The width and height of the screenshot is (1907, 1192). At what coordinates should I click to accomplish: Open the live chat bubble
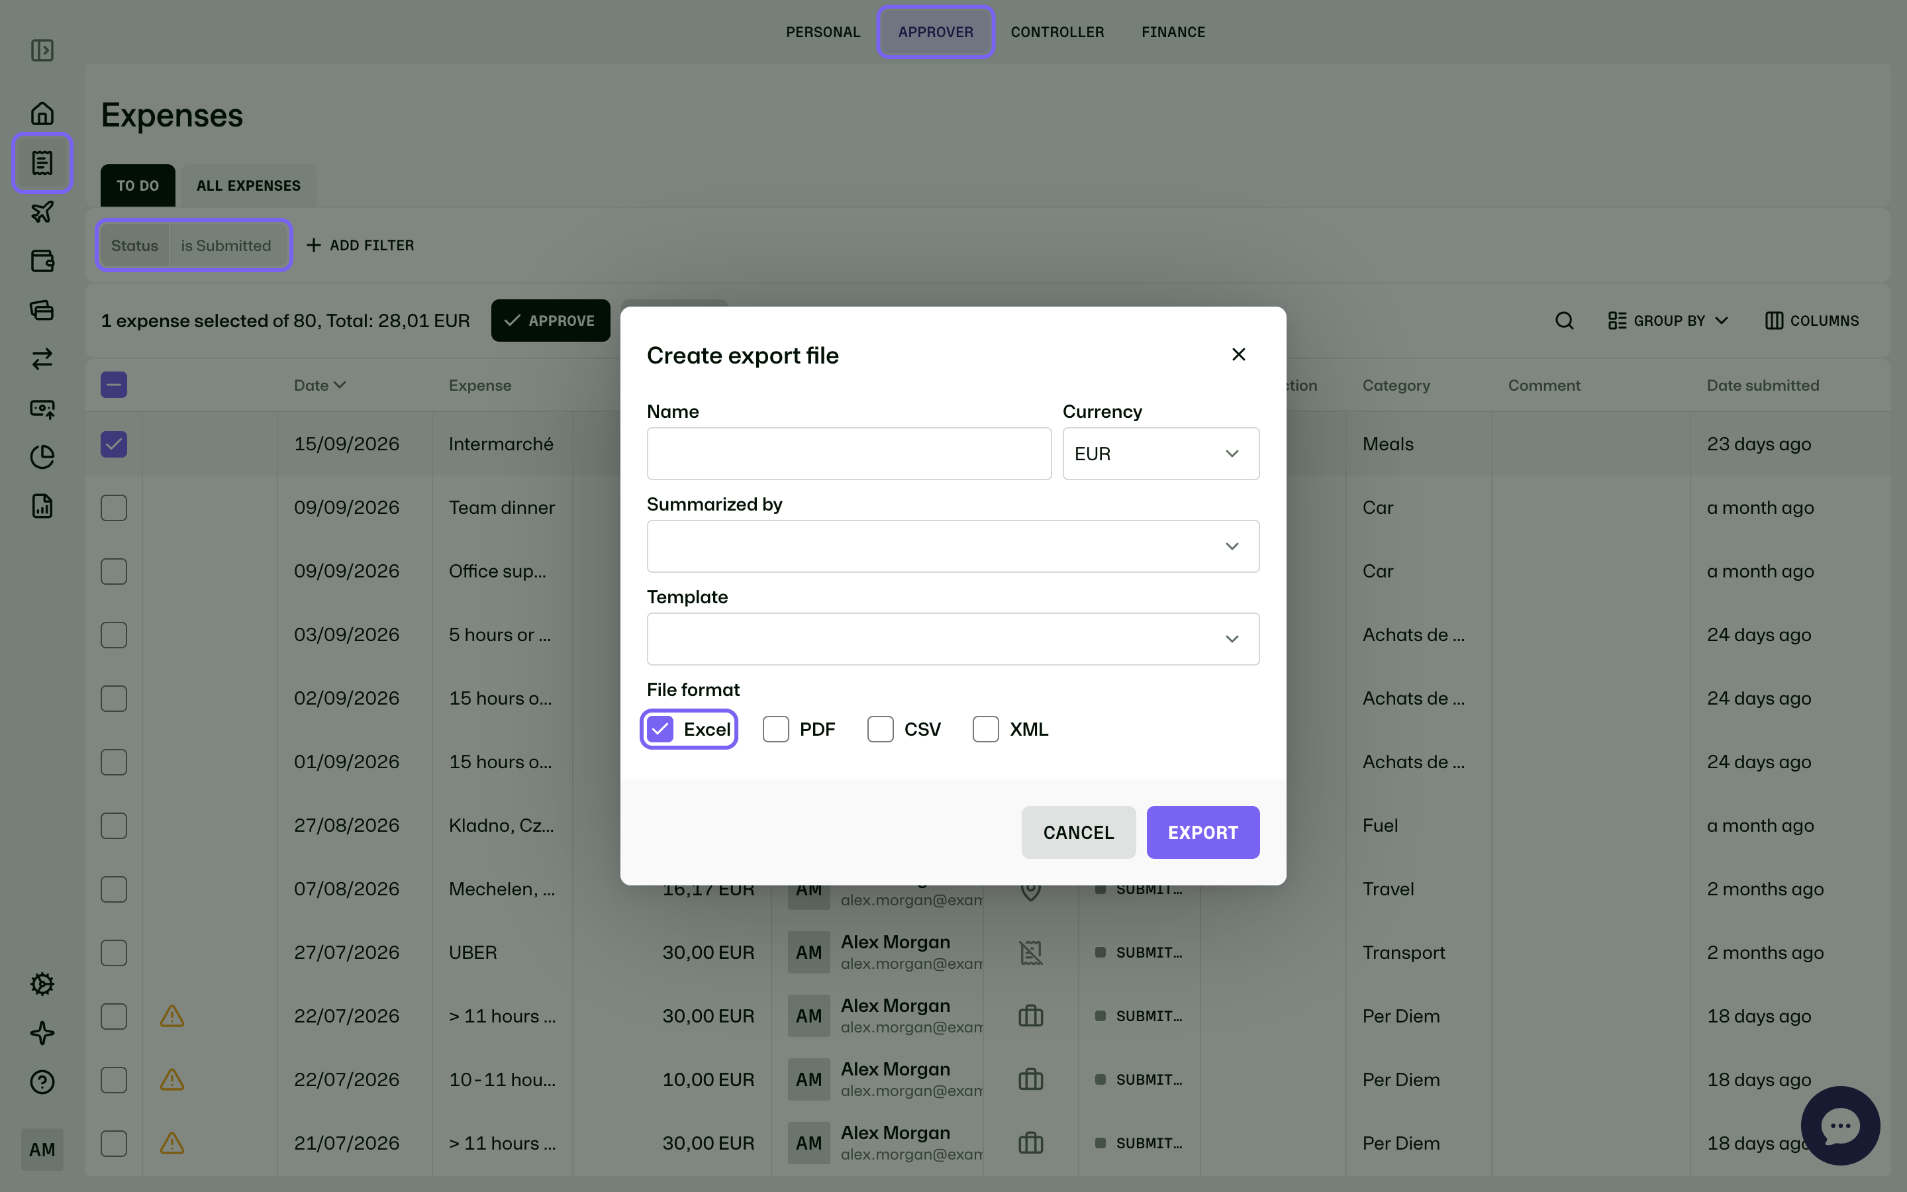point(1840,1126)
